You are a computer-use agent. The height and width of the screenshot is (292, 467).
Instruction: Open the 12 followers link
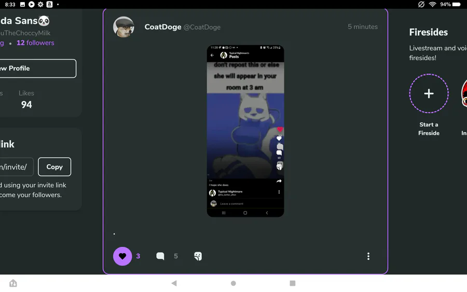35,43
